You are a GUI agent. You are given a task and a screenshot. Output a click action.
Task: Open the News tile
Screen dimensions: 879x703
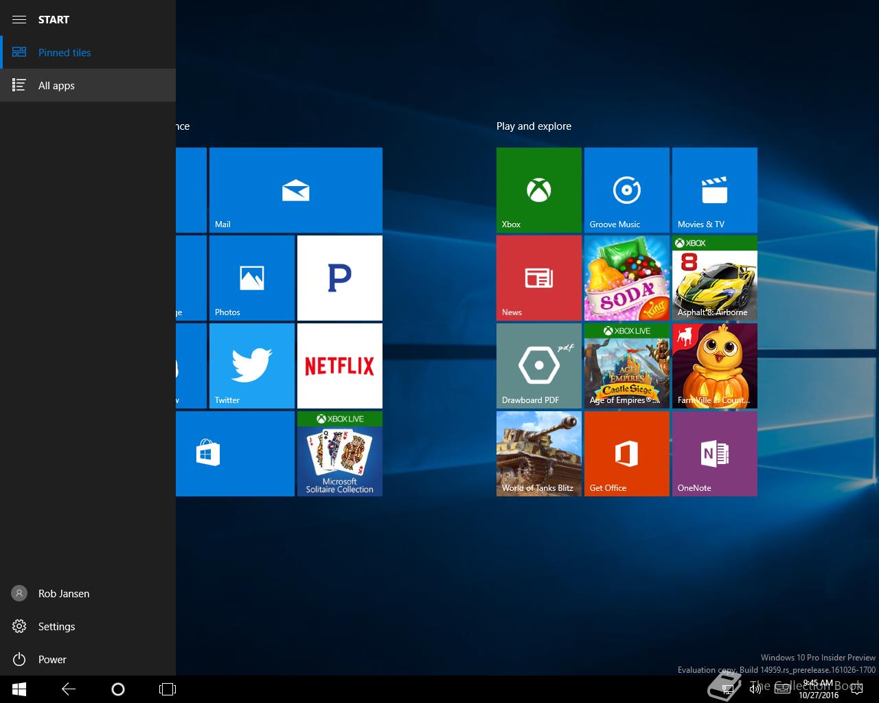[539, 278]
